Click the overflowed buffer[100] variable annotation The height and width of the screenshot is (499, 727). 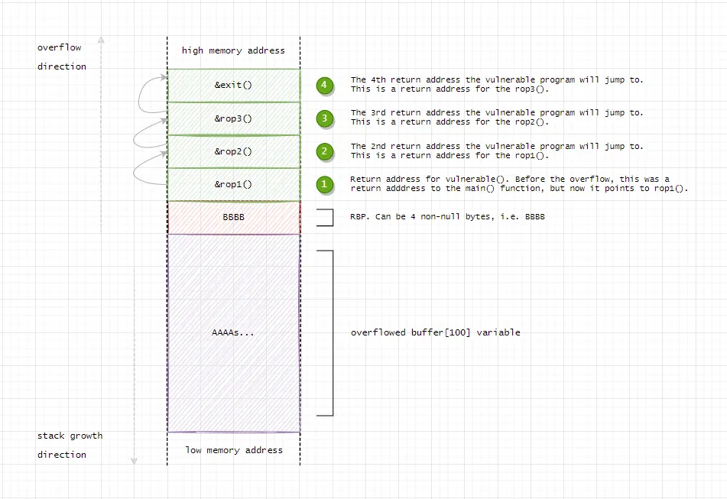(436, 332)
